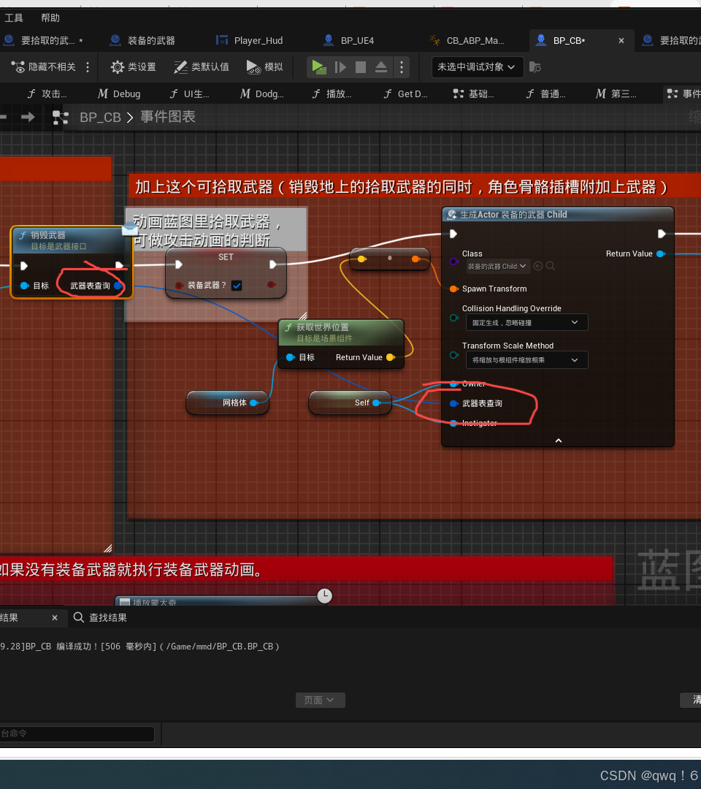Click the find debug object icon

point(535,67)
